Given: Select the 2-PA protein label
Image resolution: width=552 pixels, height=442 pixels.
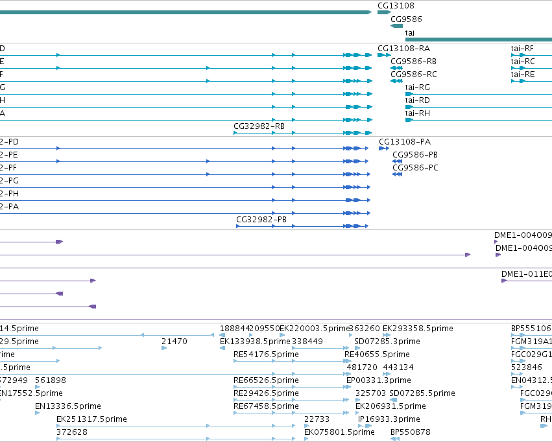Looking at the screenshot, I should click(9, 207).
